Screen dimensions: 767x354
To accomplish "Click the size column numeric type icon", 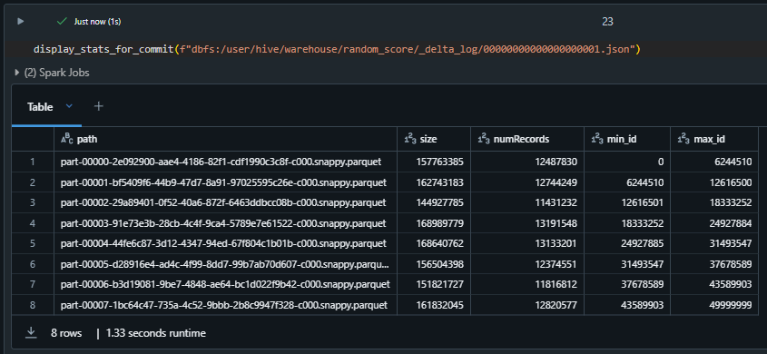I will 410,140.
